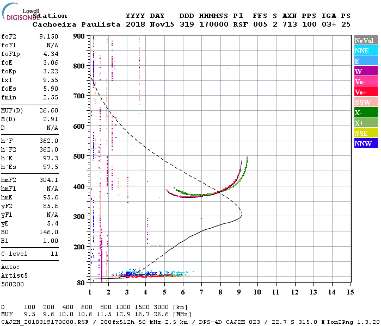Select the W purple legend swatch

pos(366,71)
